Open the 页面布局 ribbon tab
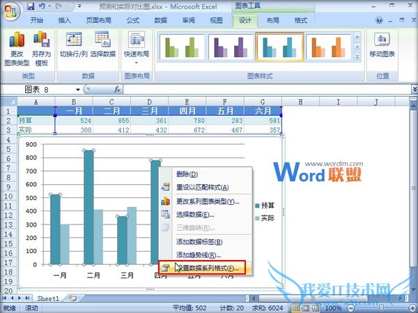The width and height of the screenshot is (418, 313). point(98,20)
